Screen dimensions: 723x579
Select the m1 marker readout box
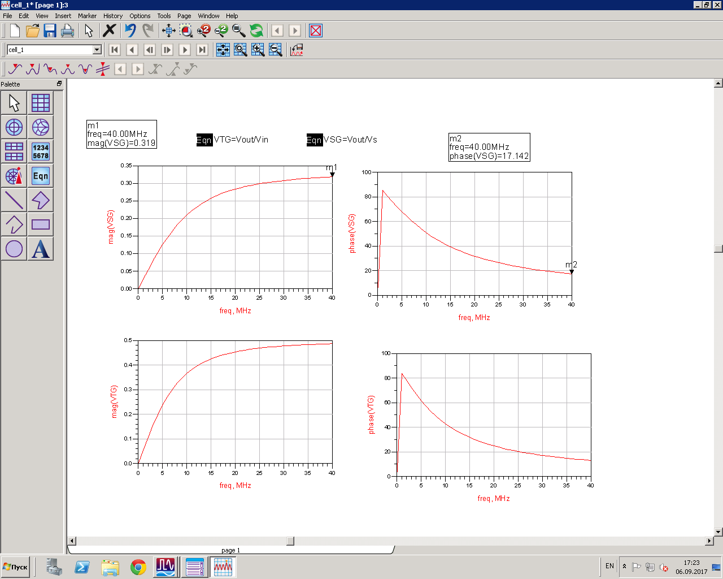tap(121, 134)
